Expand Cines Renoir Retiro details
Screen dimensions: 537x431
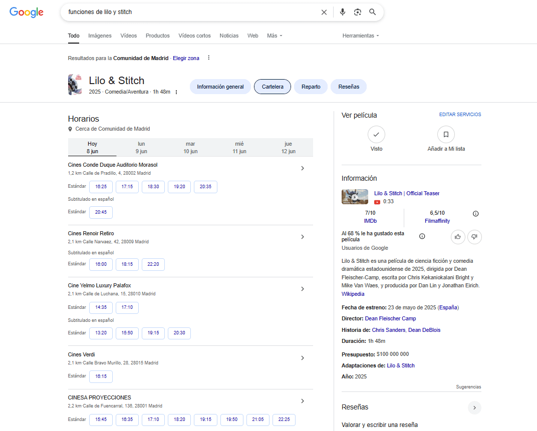pos(303,237)
